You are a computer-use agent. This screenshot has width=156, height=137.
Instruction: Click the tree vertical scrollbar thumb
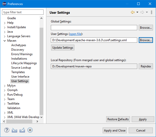pos(42,71)
